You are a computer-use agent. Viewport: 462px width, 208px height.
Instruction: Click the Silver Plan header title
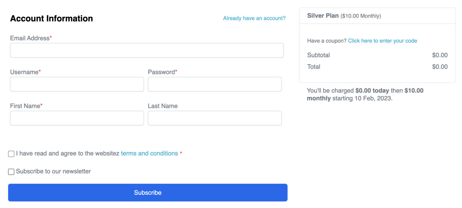tap(323, 16)
